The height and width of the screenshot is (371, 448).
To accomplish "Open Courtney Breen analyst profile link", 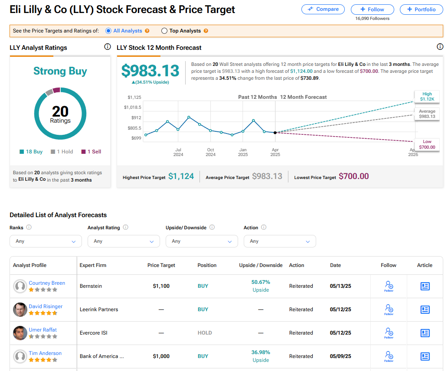I will [47, 283].
